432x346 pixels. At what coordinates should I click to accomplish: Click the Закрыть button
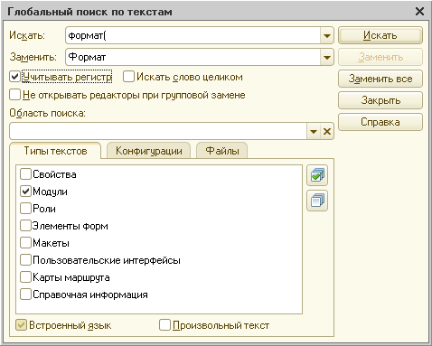click(380, 100)
